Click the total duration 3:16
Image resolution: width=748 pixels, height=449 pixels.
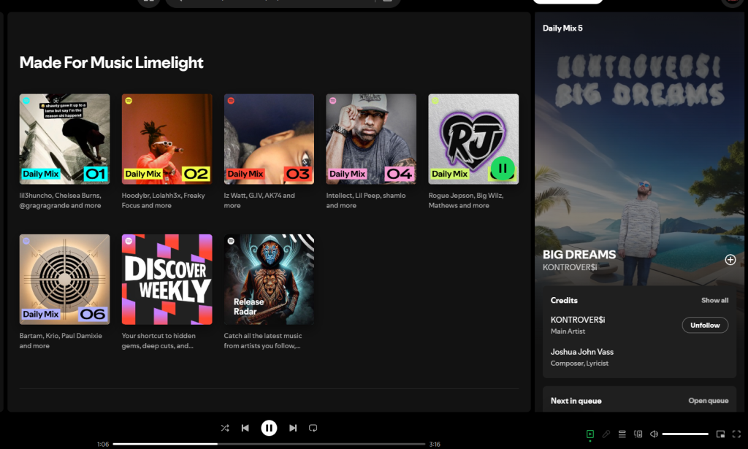click(x=435, y=444)
